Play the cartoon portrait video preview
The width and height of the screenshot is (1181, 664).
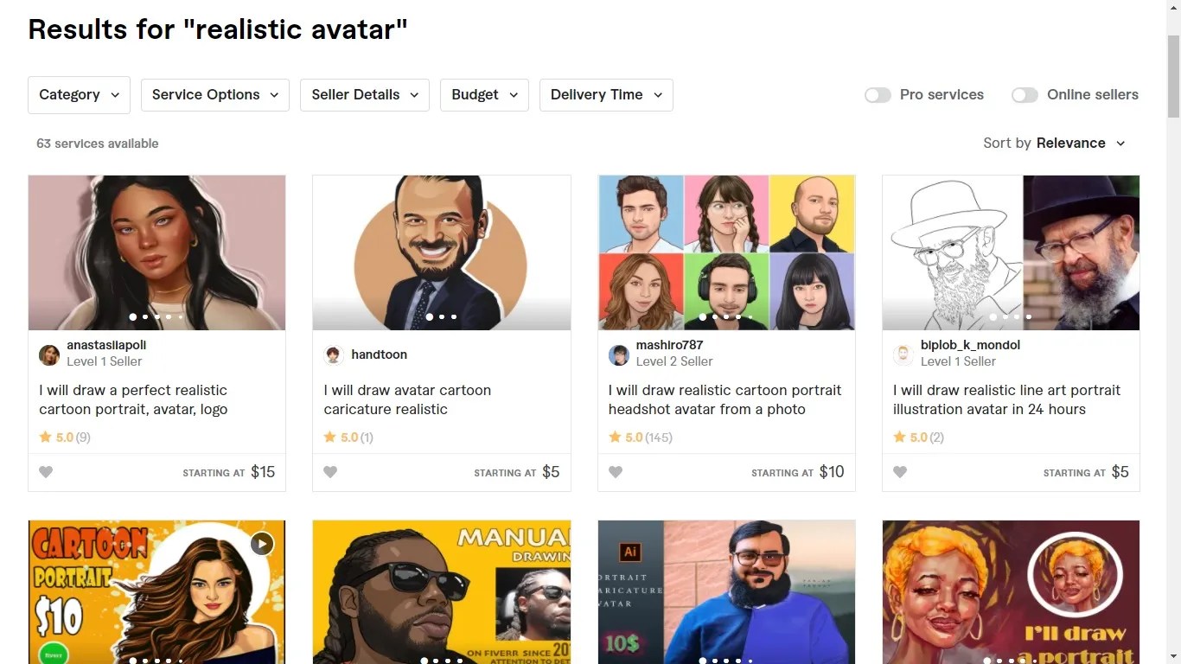261,543
